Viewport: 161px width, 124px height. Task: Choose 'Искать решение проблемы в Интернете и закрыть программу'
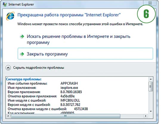78,39
